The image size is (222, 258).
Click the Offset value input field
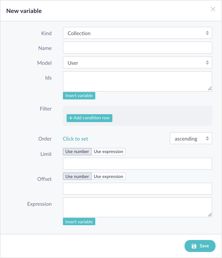click(x=137, y=189)
